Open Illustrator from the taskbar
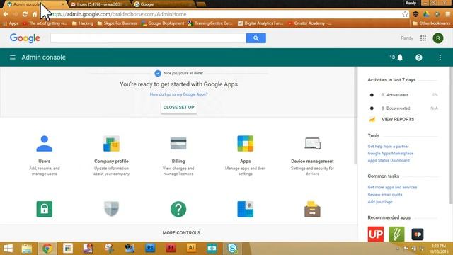Viewport: 453px width, 255px height. tap(191, 249)
